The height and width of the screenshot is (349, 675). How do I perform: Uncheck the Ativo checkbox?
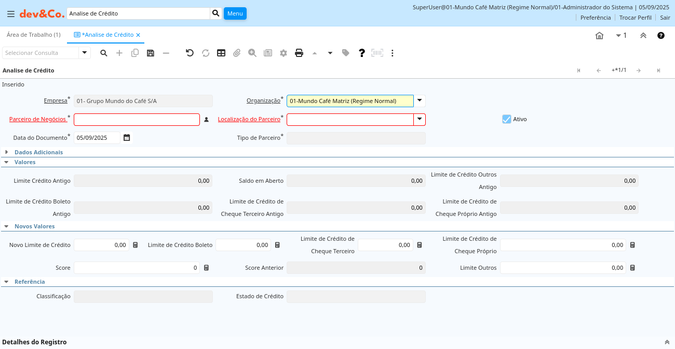coord(507,119)
